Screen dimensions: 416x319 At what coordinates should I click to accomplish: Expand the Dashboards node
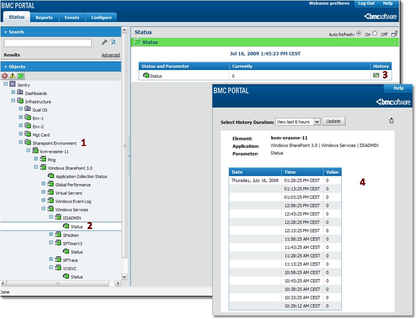pos(13,92)
